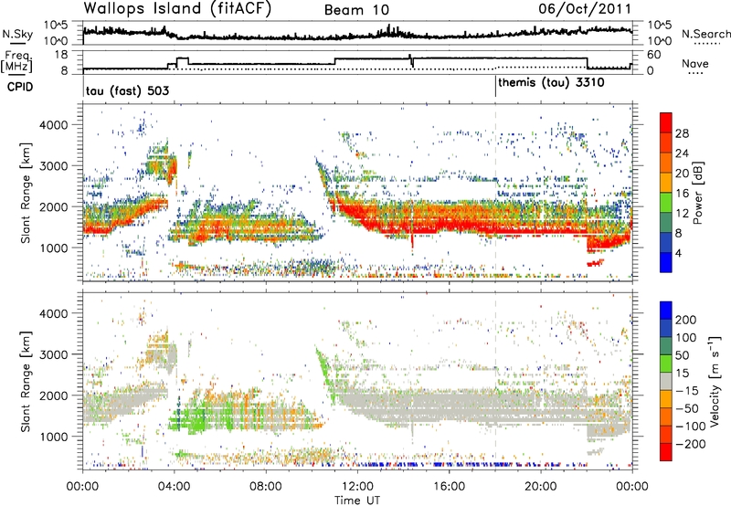Select the "themis (tau) 3310" CPID entry
731x506 pixels.
[x=551, y=83]
